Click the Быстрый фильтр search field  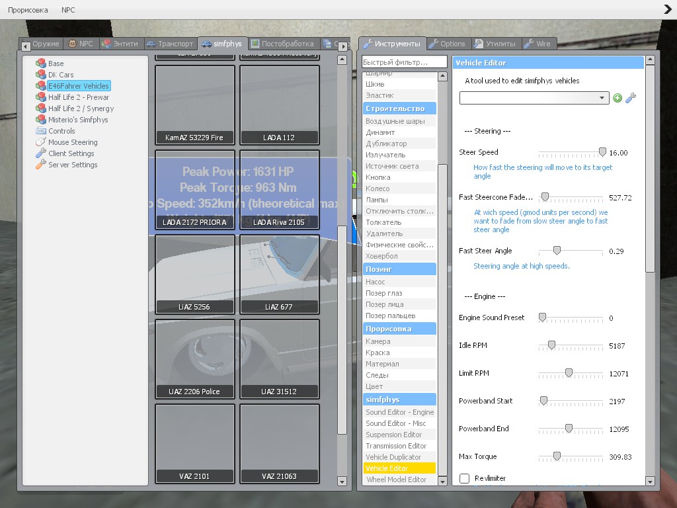pyautogui.click(x=404, y=62)
